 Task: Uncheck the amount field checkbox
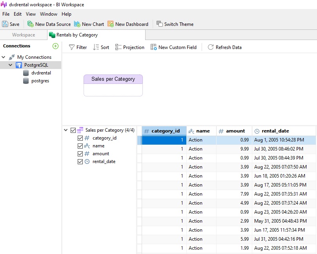(80, 154)
